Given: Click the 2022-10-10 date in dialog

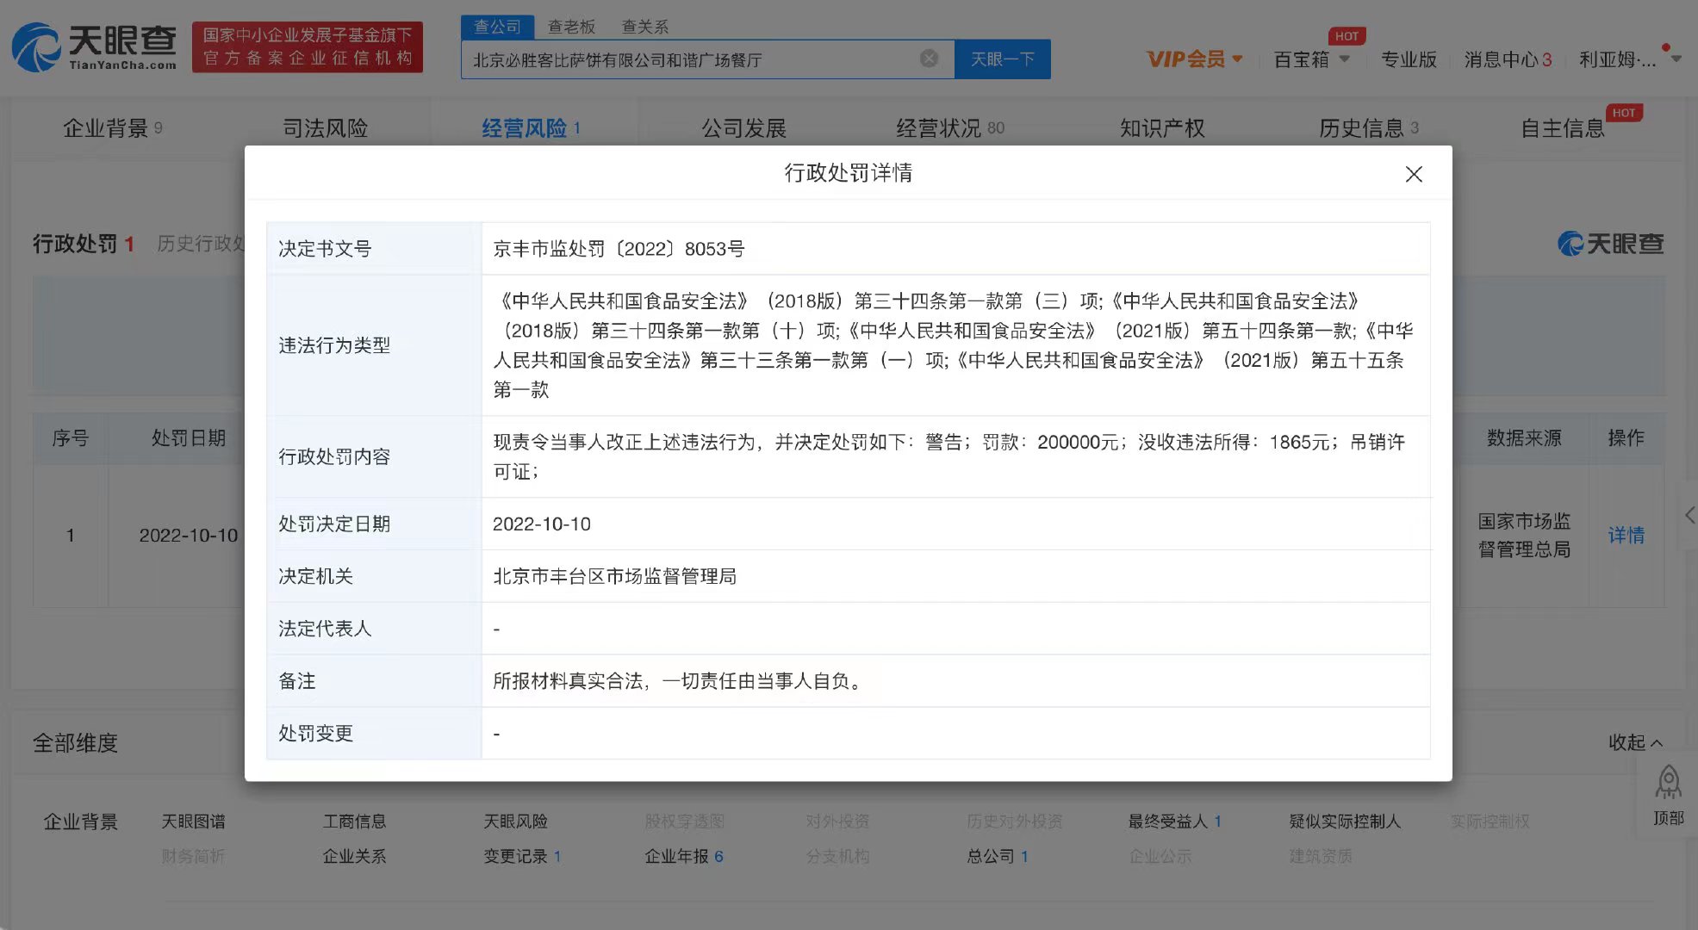Looking at the screenshot, I should point(541,524).
